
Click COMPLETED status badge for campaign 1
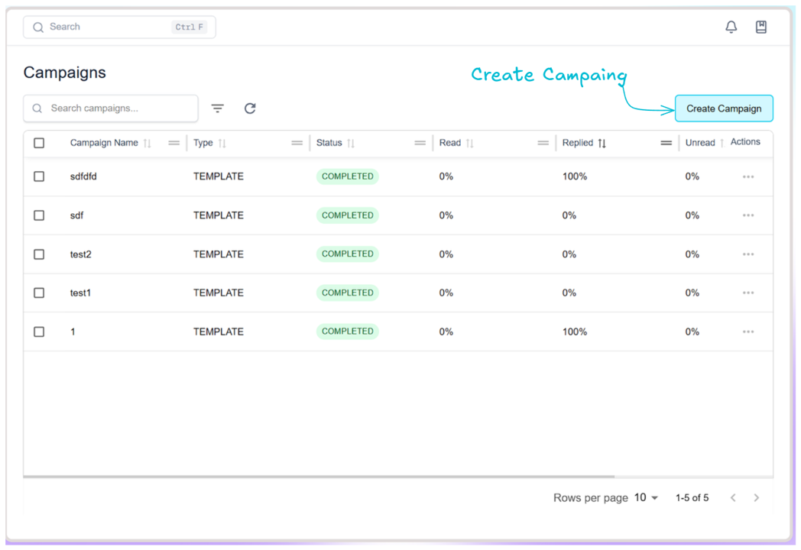click(x=347, y=332)
